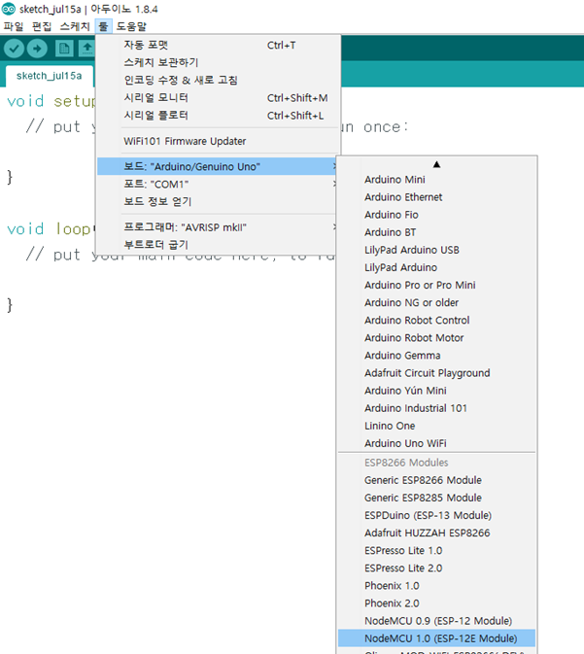Click the Arduino logo in the title bar
This screenshot has width=584, height=654.
pos(9,9)
